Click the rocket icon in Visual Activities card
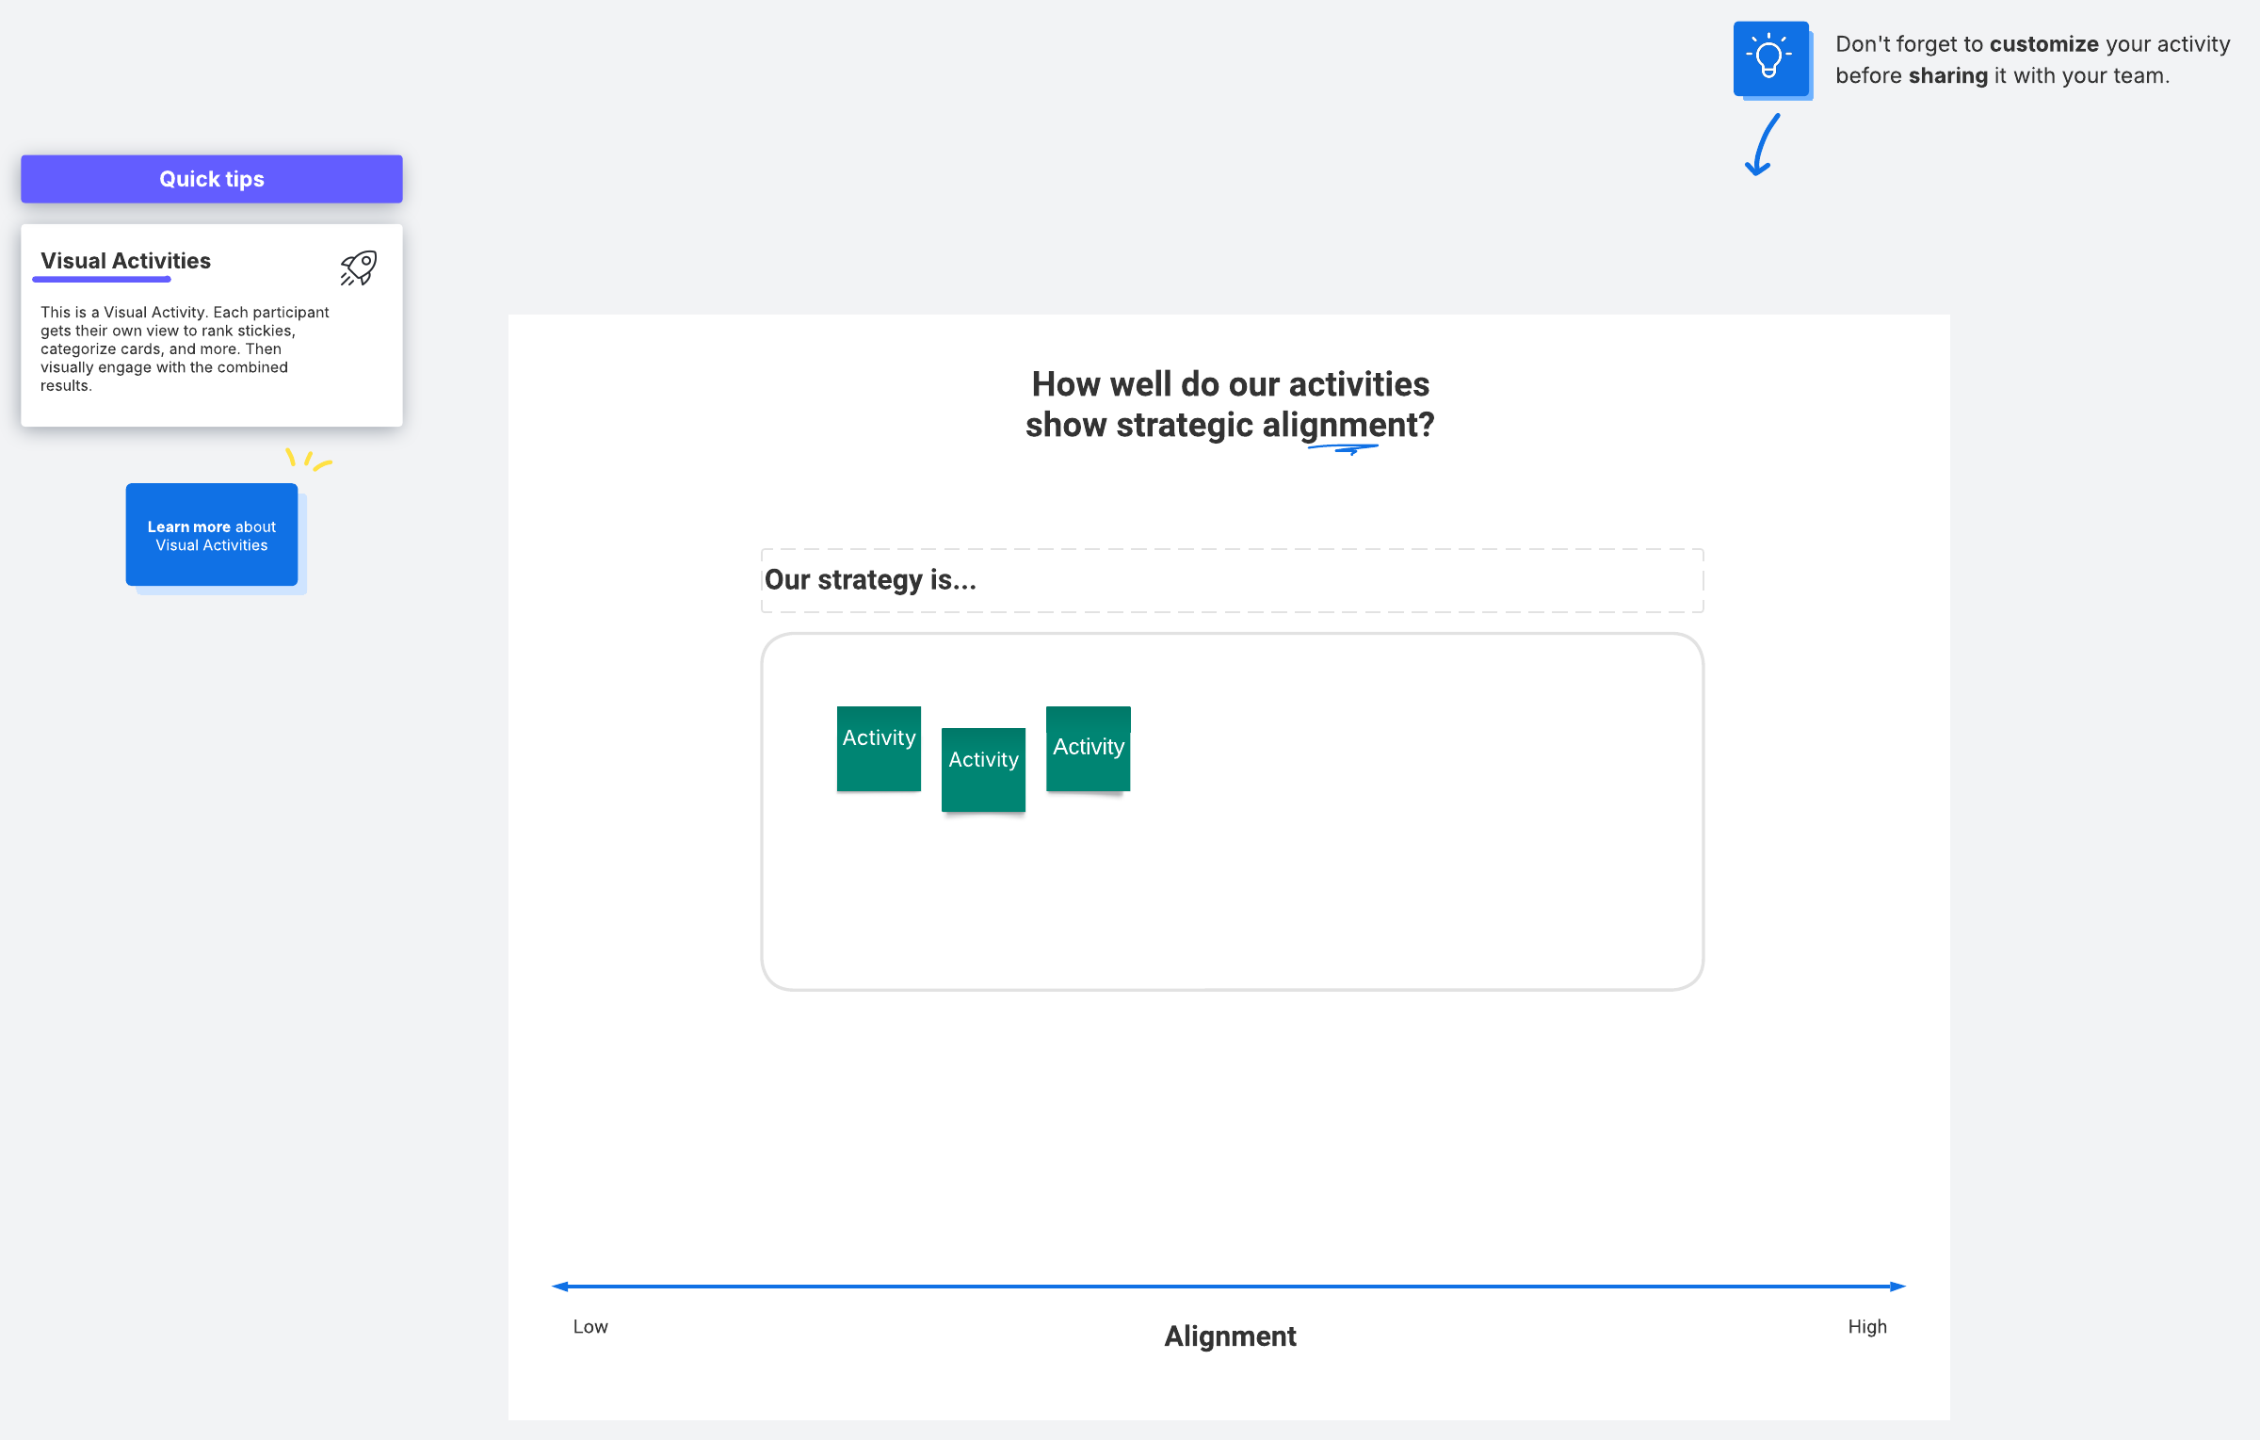2260x1441 pixels. [x=359, y=267]
